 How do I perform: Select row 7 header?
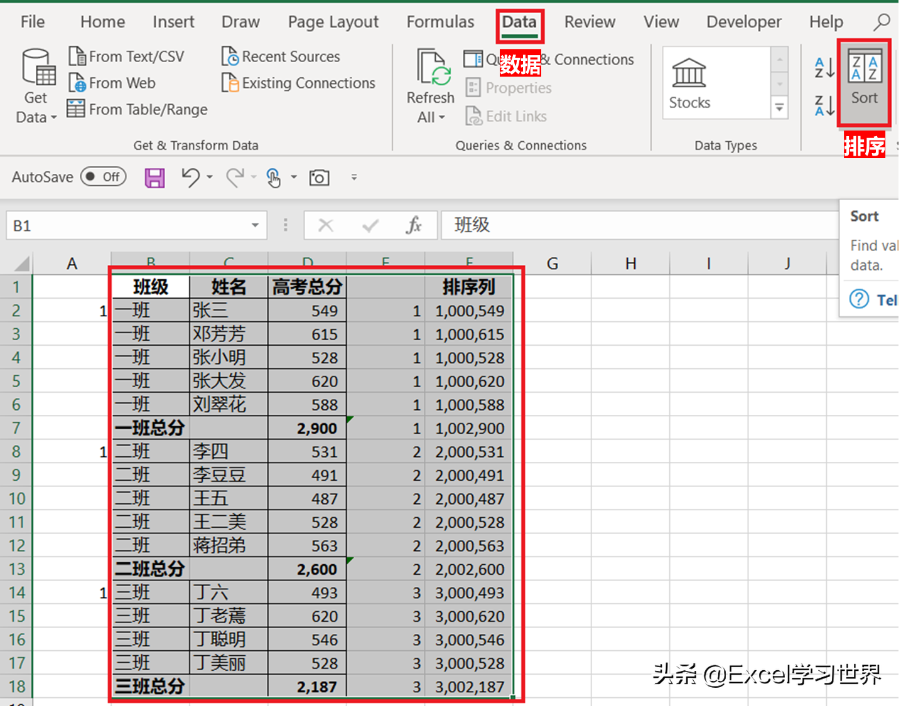click(16, 429)
